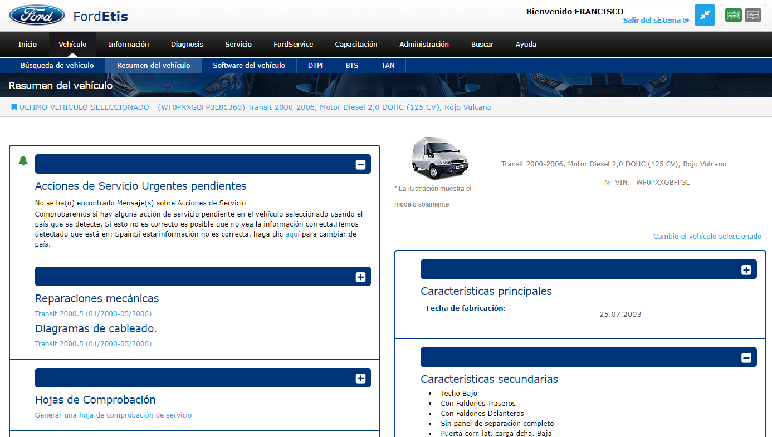Image resolution: width=772 pixels, height=437 pixels.
Task: Open the TAN tab
Action: tap(388, 65)
